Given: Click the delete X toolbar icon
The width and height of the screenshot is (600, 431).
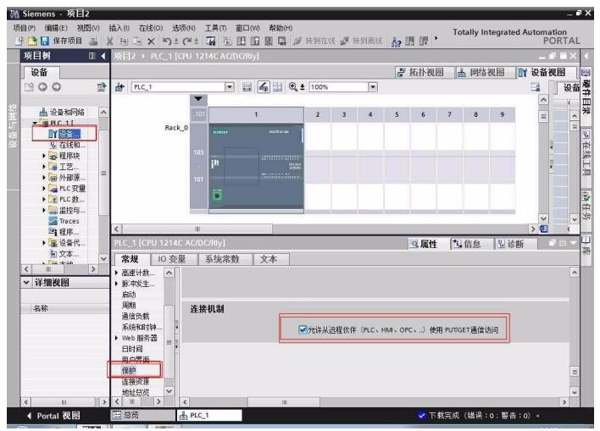Looking at the screenshot, I should [151, 41].
